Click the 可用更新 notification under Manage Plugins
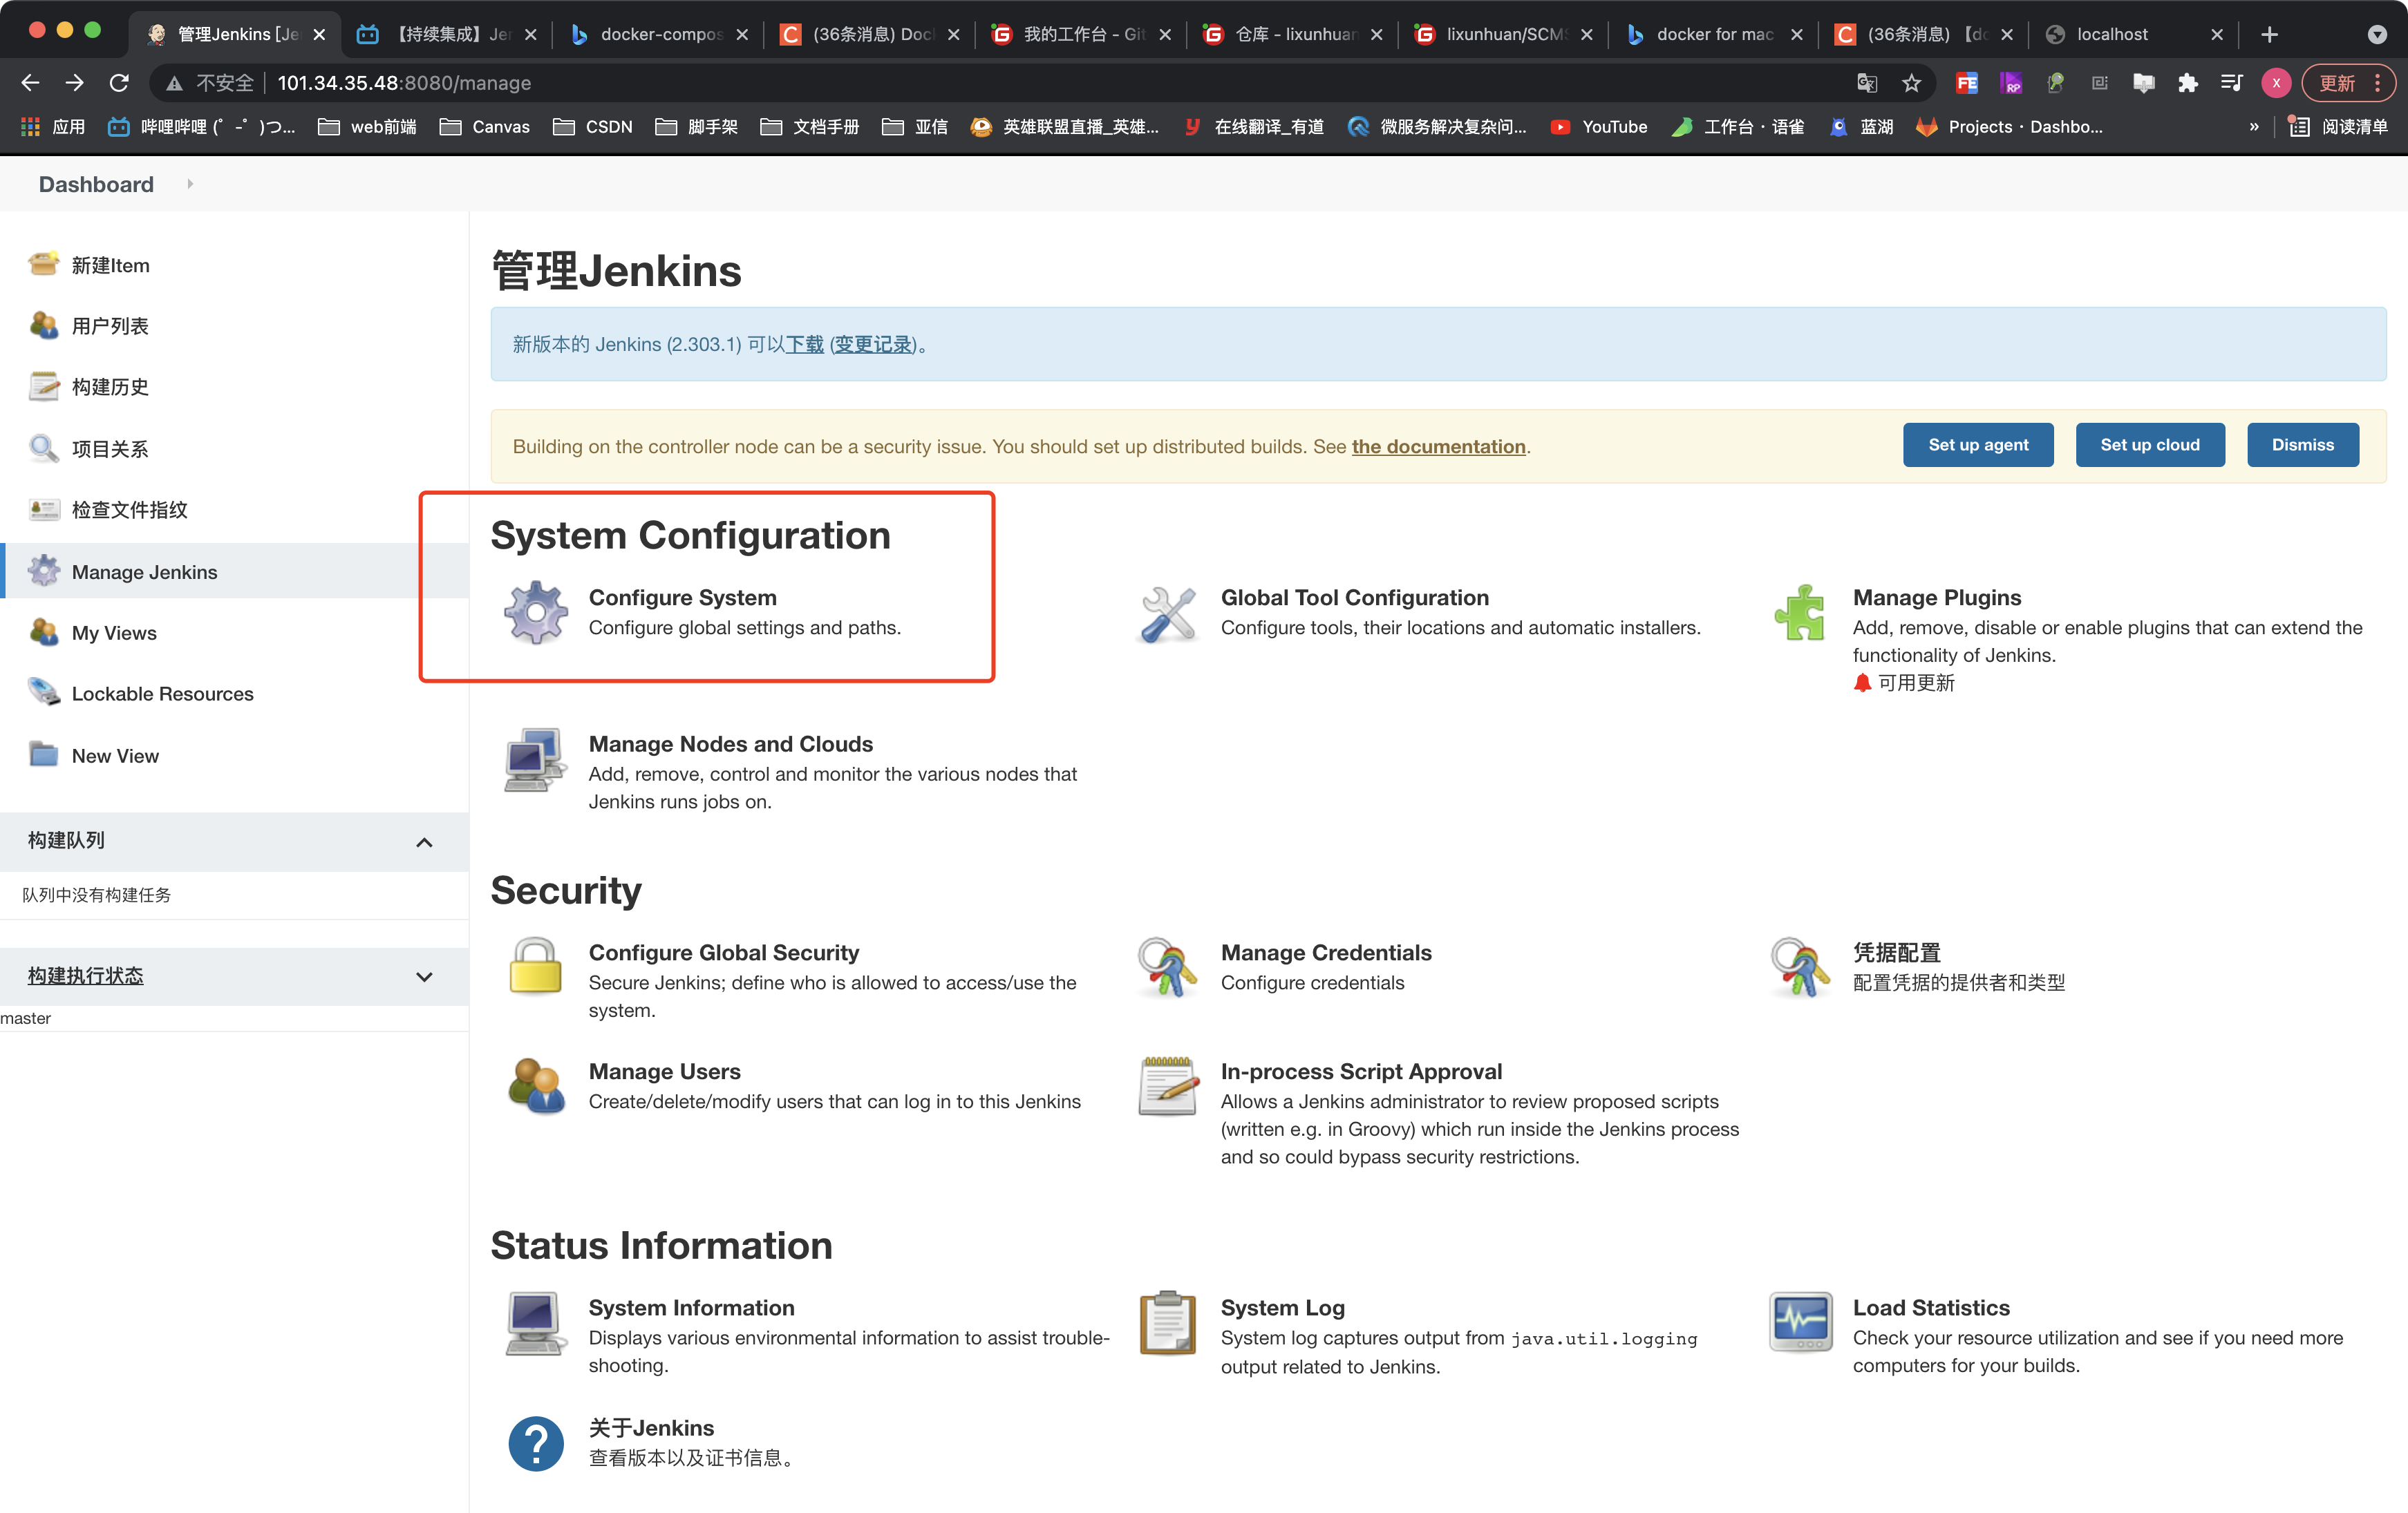2408x1513 pixels. pos(1904,683)
